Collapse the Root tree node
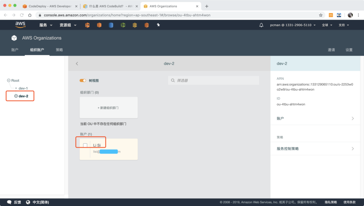 [9, 80]
